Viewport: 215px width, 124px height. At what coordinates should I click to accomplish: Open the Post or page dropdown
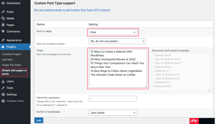(x=113, y=32)
